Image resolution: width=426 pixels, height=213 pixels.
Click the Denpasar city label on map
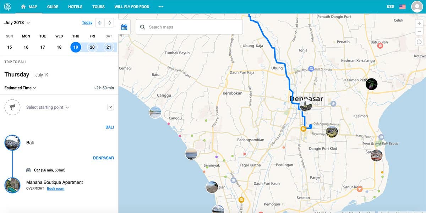pos(306,98)
